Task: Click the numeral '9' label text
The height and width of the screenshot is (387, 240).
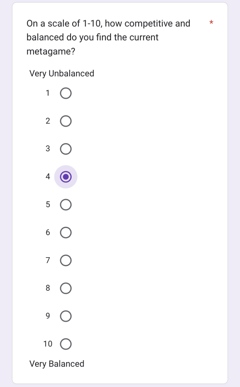Action: click(48, 316)
